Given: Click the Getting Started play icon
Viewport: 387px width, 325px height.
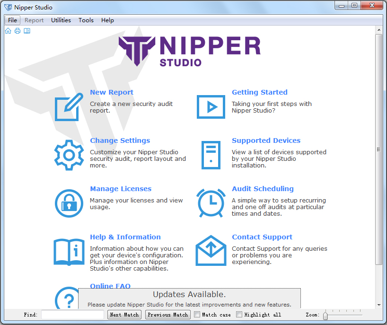Looking at the screenshot, I should tap(211, 107).
